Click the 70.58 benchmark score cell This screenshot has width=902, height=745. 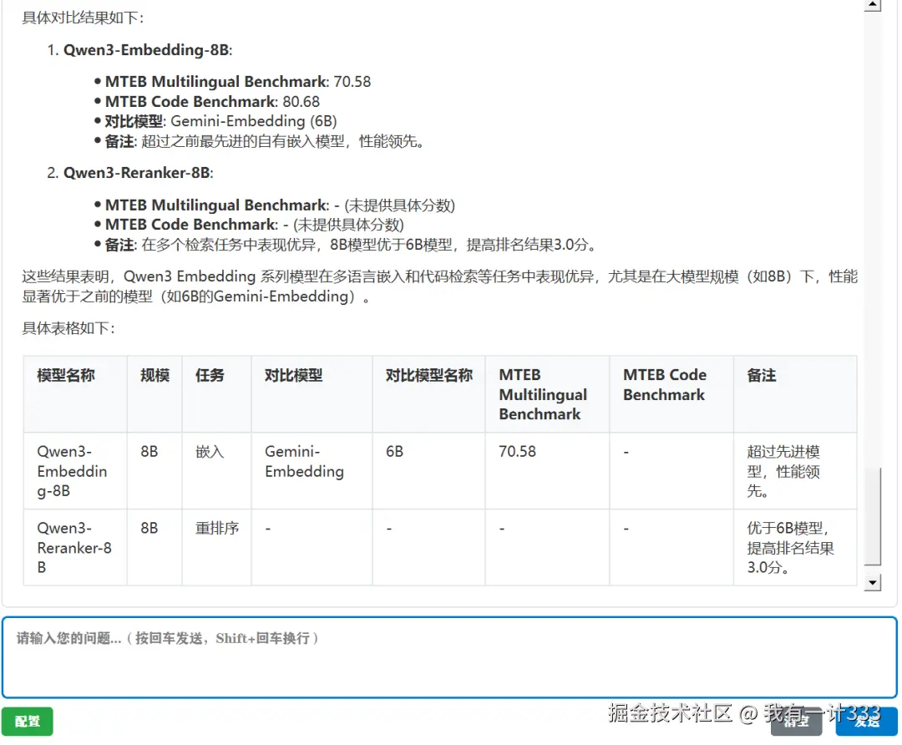[530, 451]
